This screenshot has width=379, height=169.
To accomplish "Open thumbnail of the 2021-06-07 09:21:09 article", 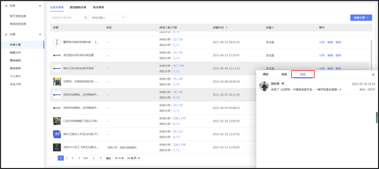I will point(57,95).
